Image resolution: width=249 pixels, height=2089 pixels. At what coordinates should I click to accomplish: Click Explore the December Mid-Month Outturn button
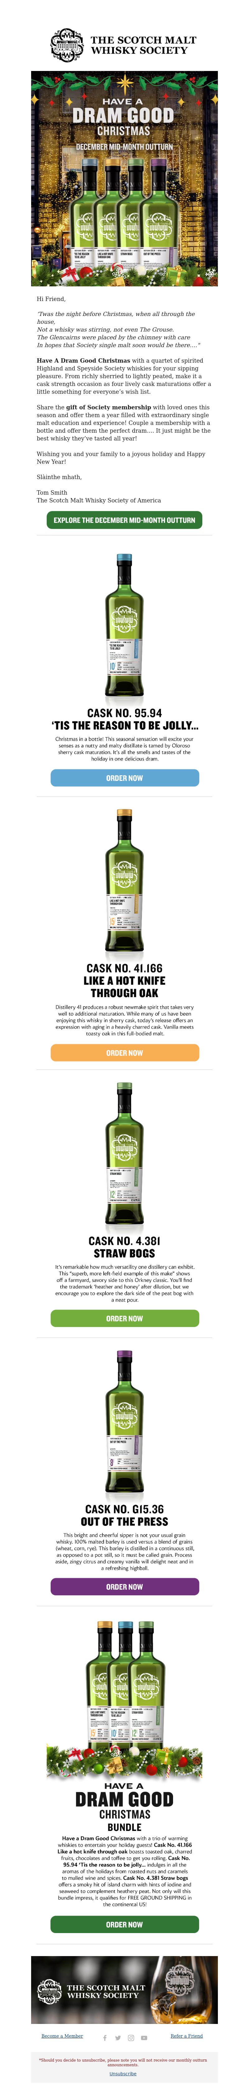click(124, 520)
